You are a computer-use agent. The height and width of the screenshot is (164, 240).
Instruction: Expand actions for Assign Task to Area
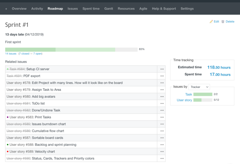coord(161,90)
